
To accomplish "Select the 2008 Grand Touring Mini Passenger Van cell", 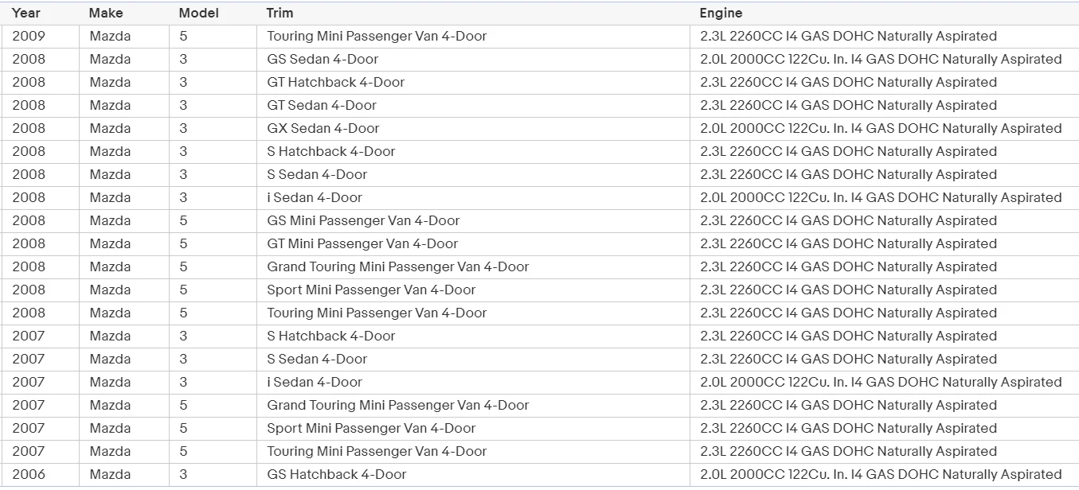I will pyautogui.click(x=397, y=266).
